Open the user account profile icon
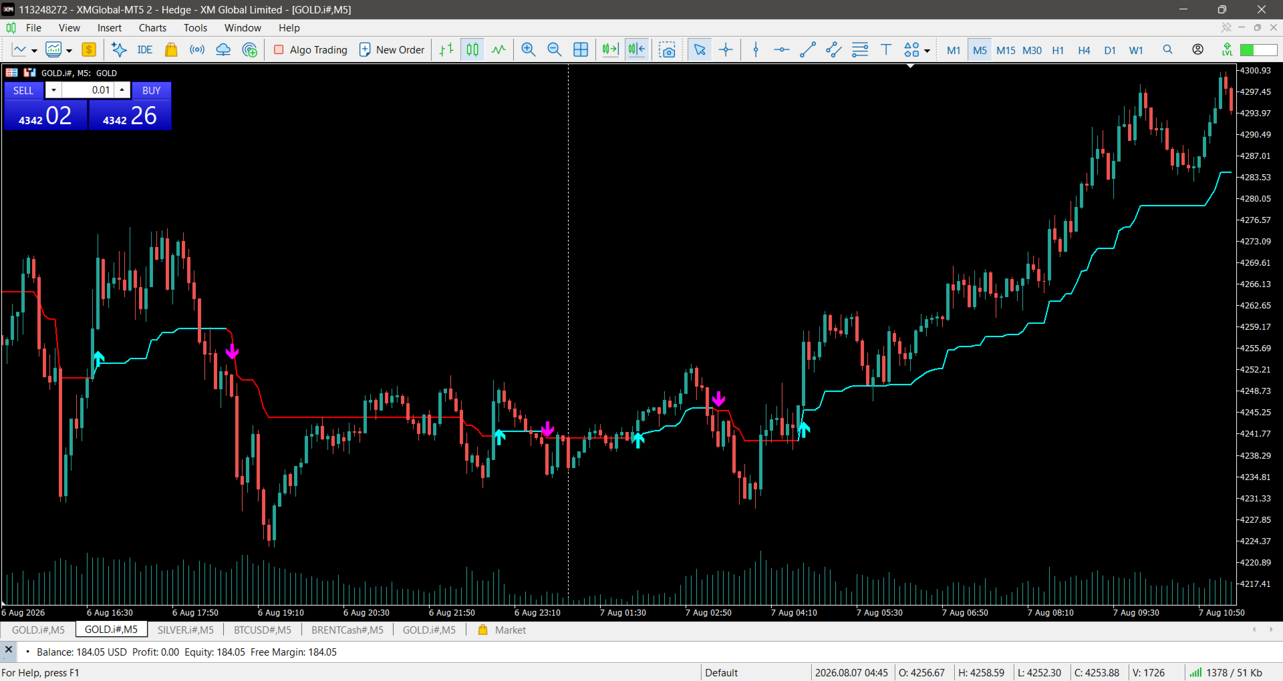Image resolution: width=1283 pixels, height=681 pixels. 1198,49
